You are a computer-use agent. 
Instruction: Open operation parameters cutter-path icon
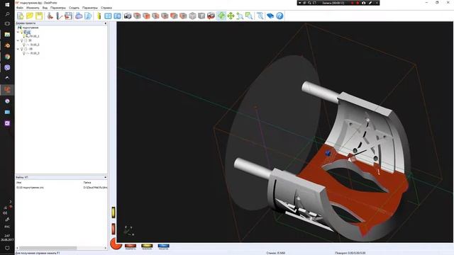click(60, 16)
